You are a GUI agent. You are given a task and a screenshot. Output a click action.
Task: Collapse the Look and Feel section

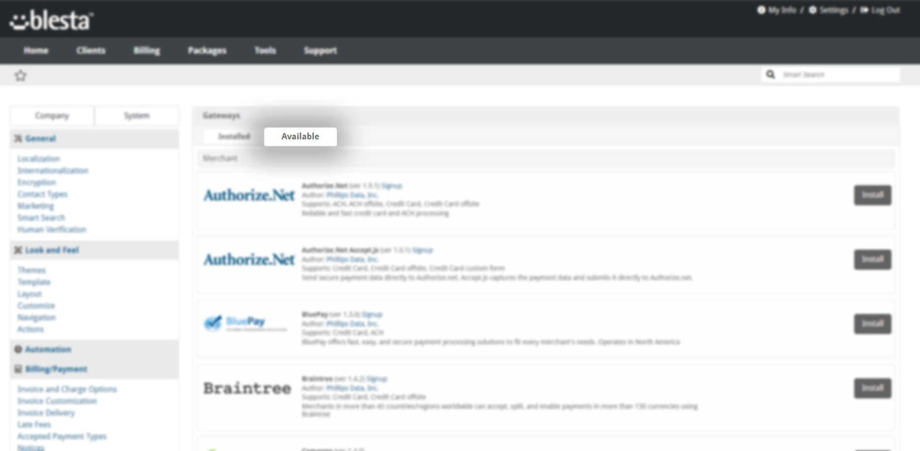coord(52,250)
